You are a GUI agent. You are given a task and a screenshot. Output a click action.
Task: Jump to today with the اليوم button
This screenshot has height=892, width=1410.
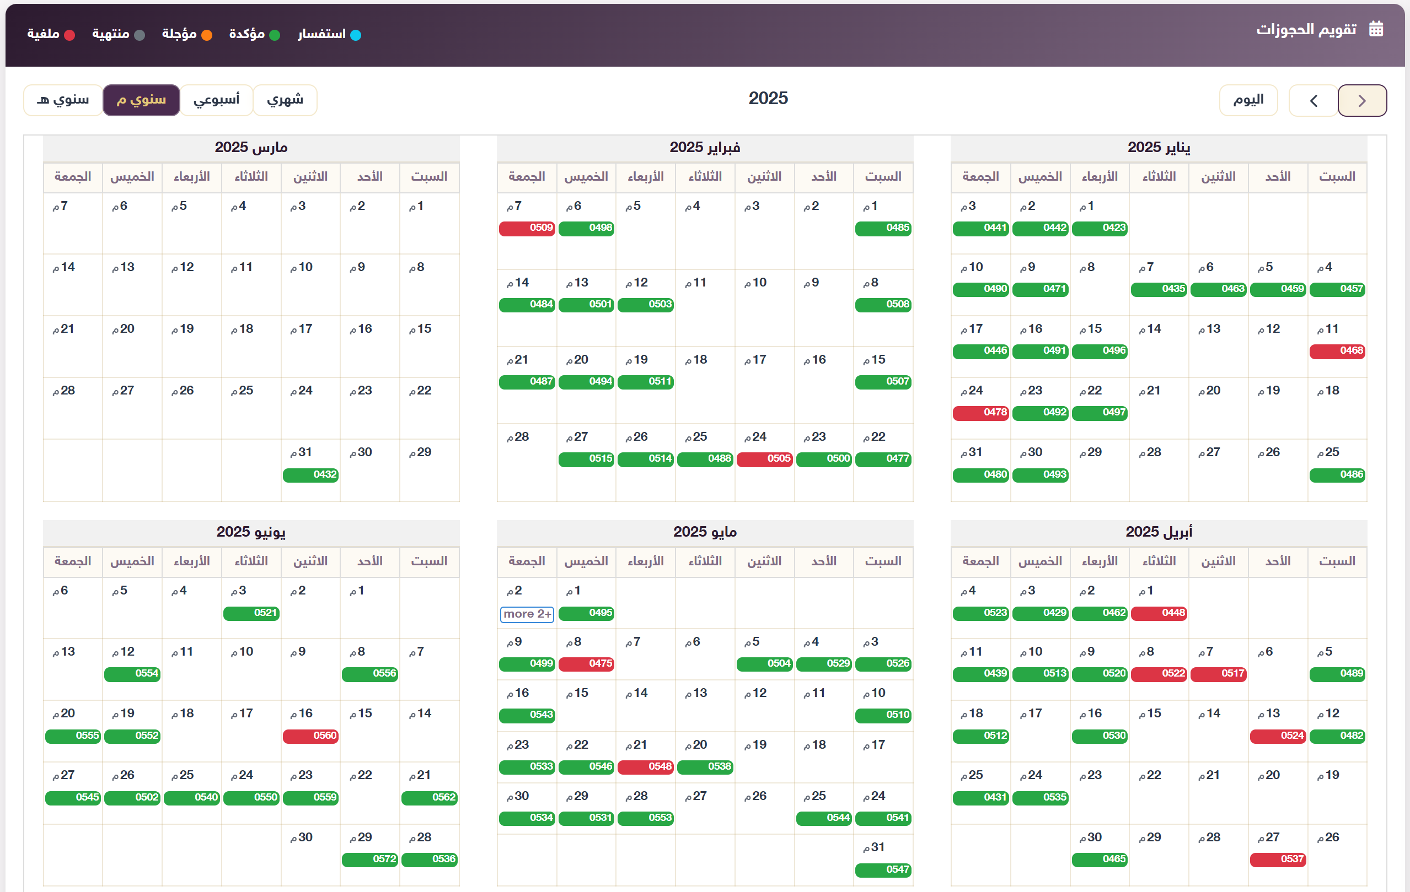(x=1248, y=101)
